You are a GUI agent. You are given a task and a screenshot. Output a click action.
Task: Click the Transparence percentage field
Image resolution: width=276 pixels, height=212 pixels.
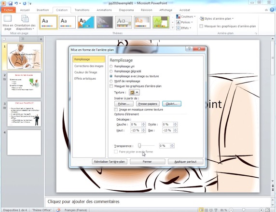point(165,146)
